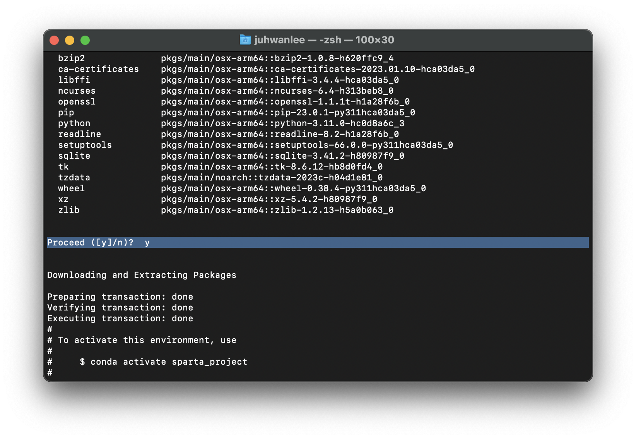Click the window title 'juhwanlee — -zsh — 100×30'
This screenshot has width=636, height=439.
pyautogui.click(x=324, y=40)
